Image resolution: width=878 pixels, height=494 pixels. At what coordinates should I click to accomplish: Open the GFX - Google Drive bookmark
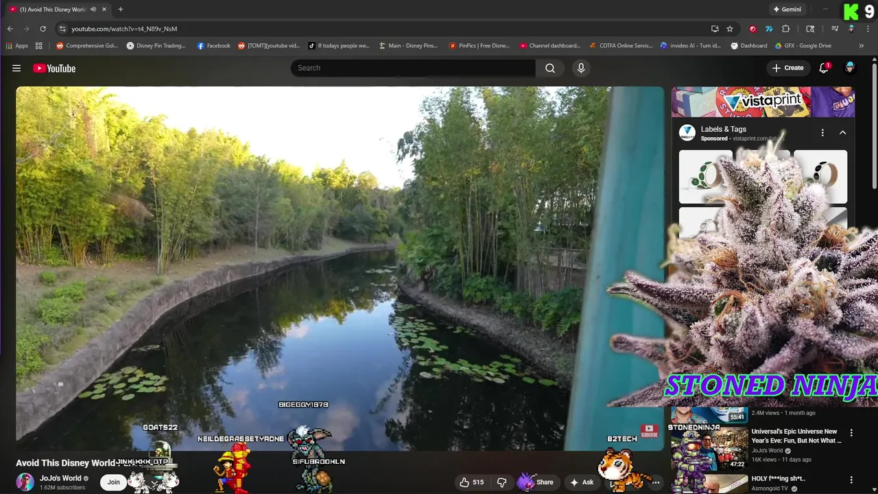(803, 46)
